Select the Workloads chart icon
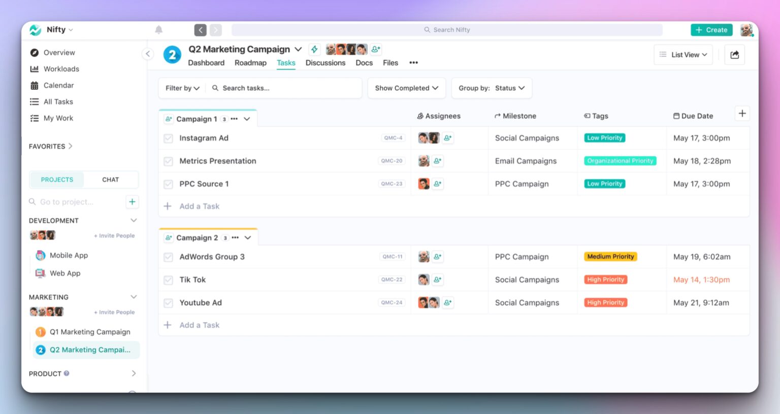780x414 pixels. click(x=34, y=68)
